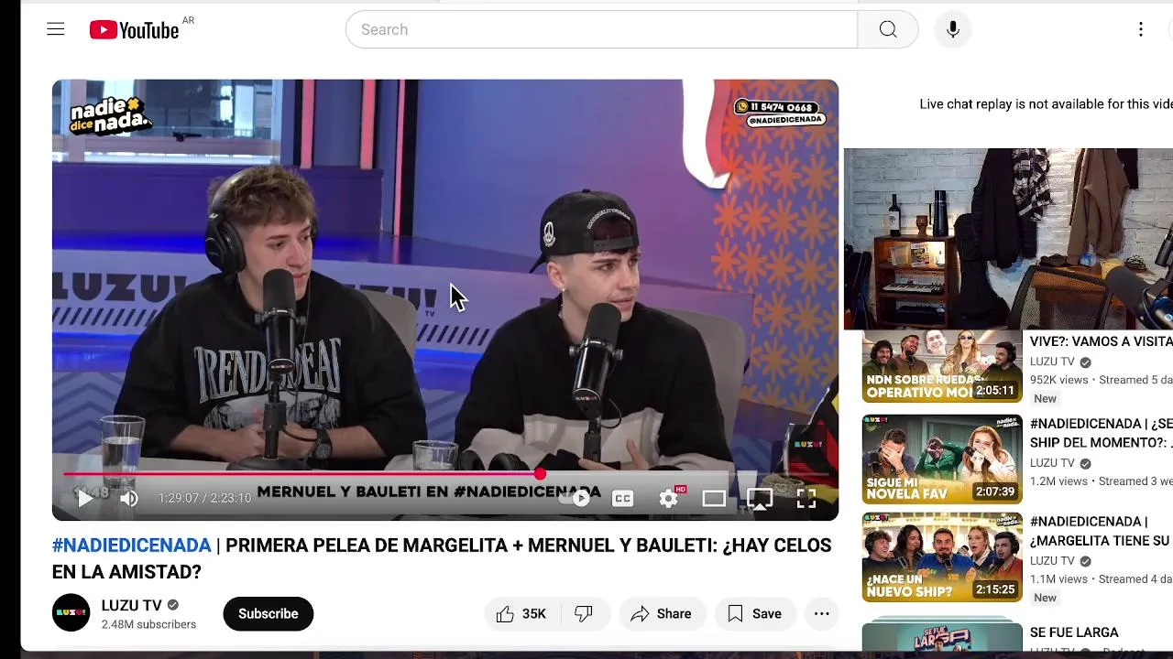Click the '952K views' text
The width and height of the screenshot is (1173, 659).
[x=1058, y=380]
